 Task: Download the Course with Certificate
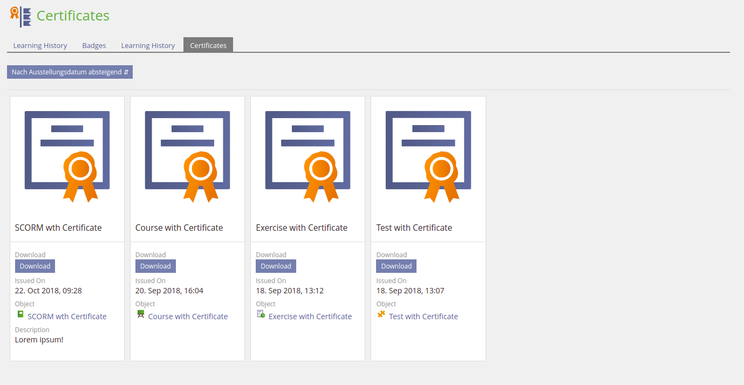pyautogui.click(x=155, y=266)
